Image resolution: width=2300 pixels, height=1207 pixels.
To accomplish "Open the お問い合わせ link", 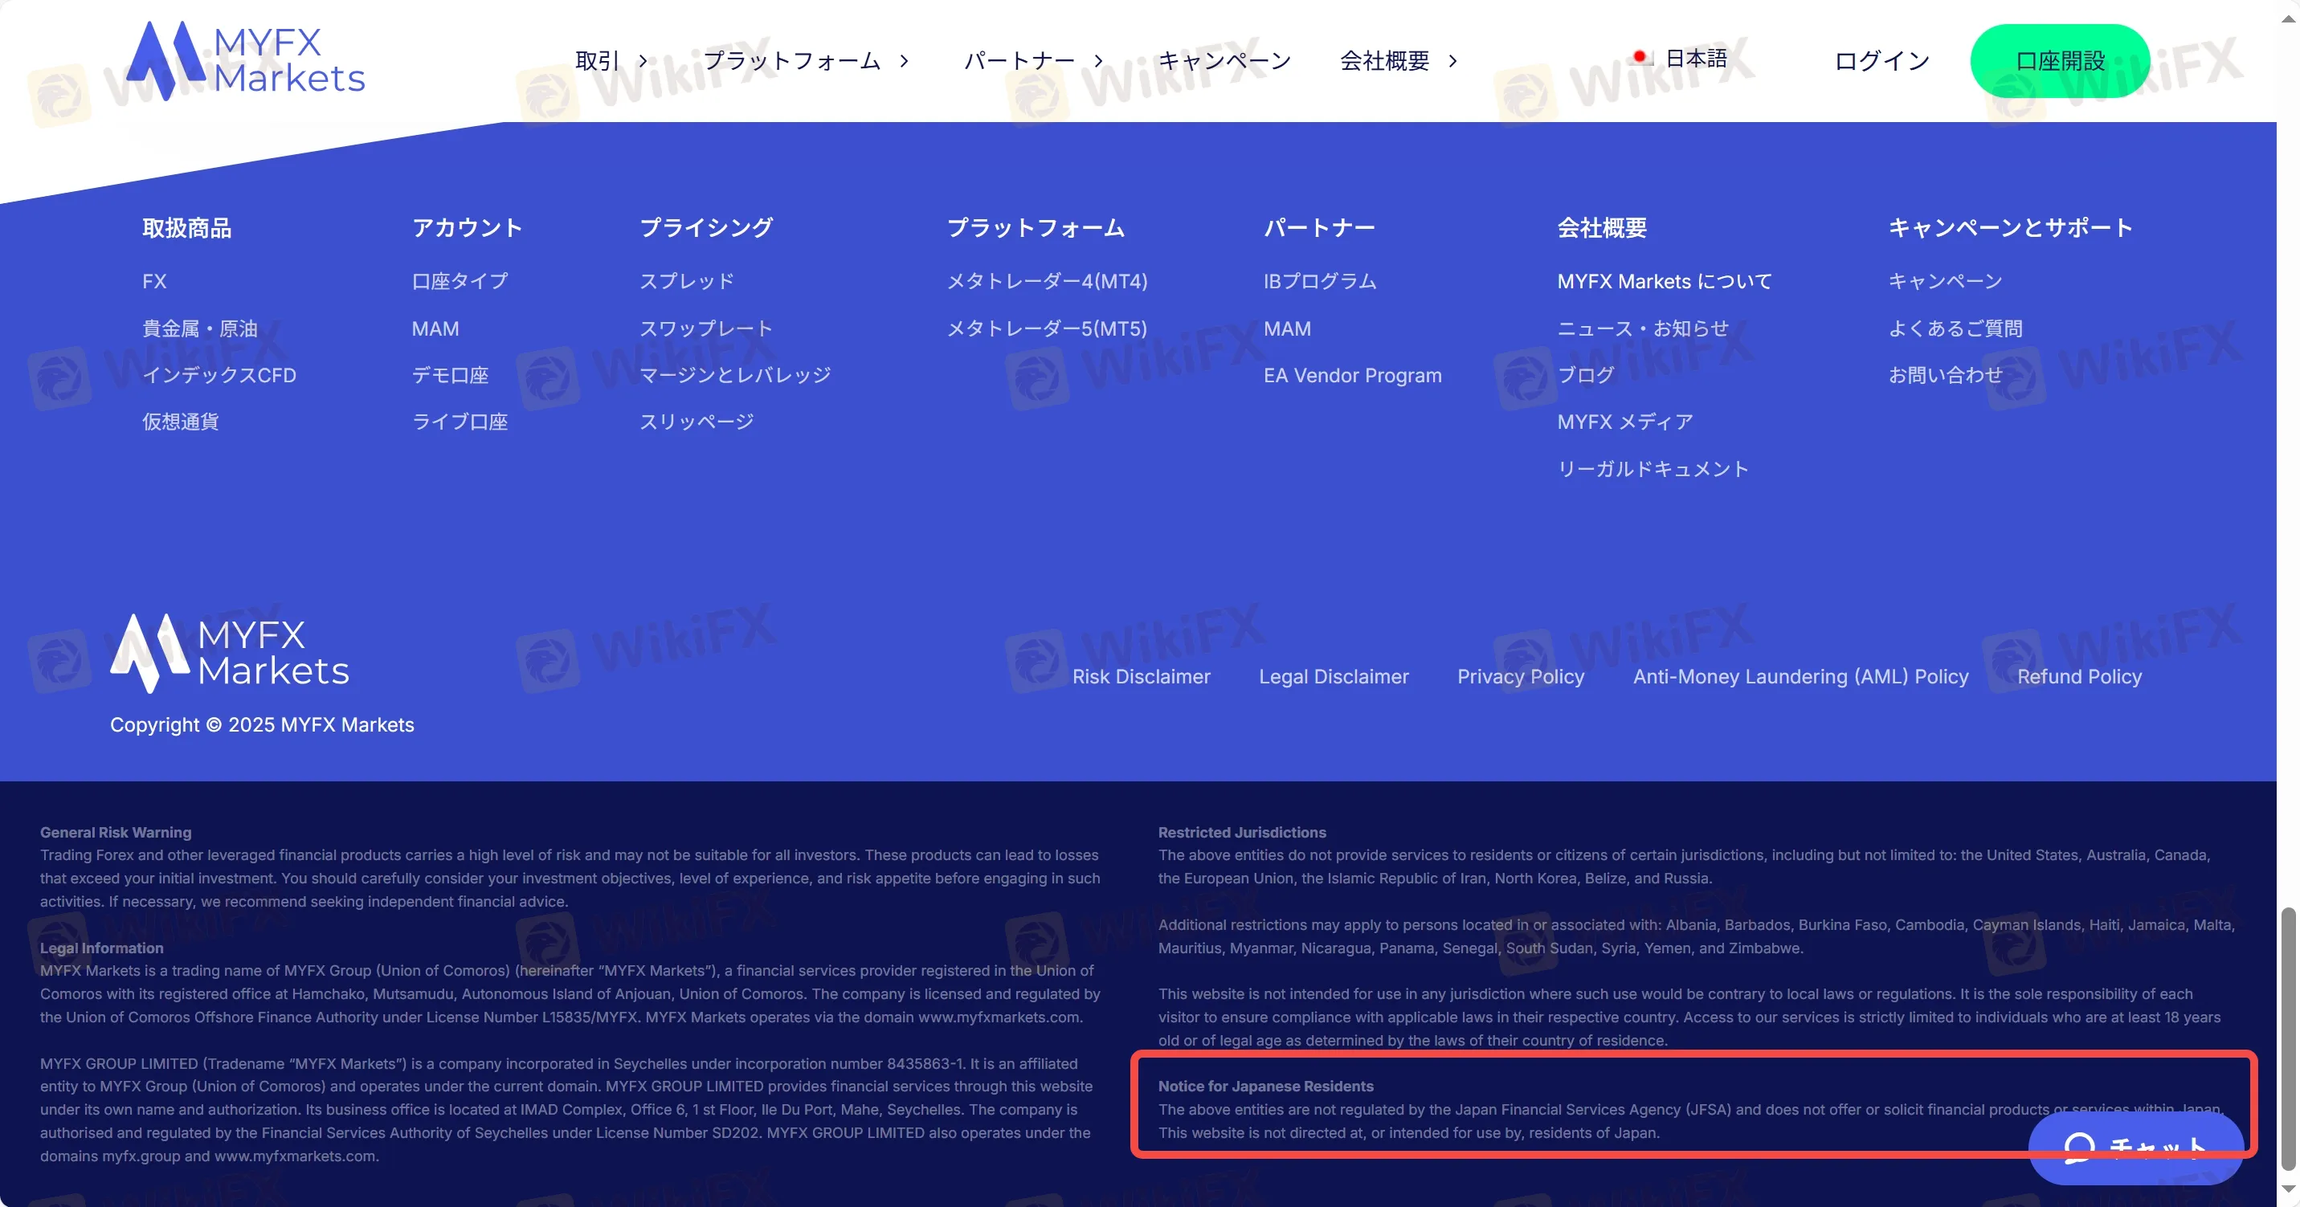I will pyautogui.click(x=1946, y=375).
